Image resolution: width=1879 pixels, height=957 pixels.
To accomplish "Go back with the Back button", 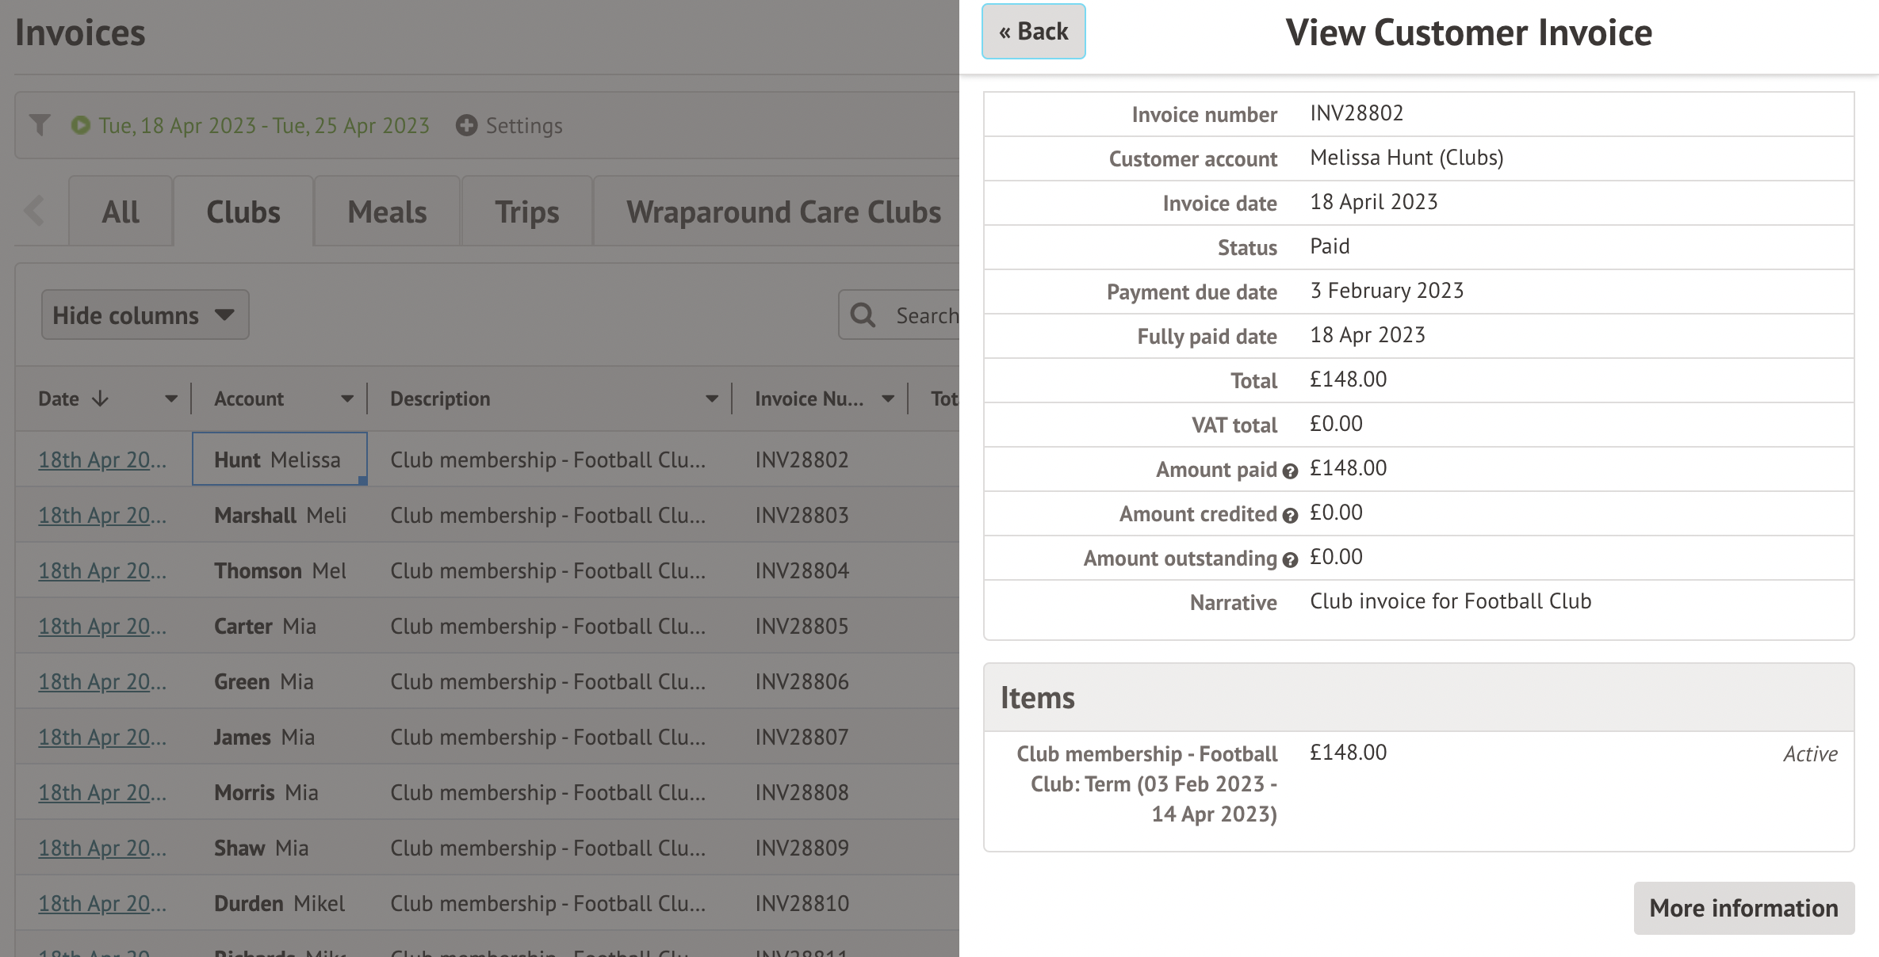I will tap(1033, 32).
